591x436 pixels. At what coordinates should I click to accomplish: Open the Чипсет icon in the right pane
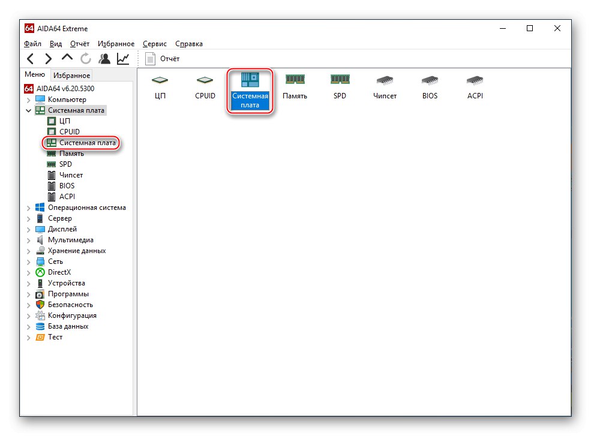(x=385, y=87)
